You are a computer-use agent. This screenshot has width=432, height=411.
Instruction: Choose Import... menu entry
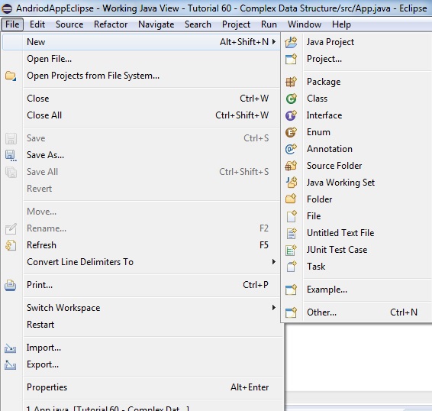tap(142, 348)
